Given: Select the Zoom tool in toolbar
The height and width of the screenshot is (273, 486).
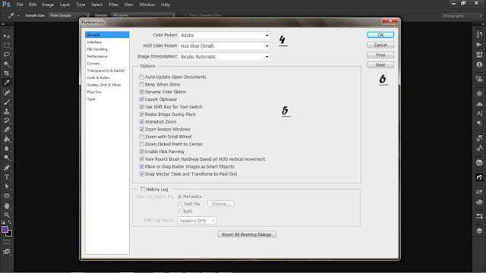Looking at the screenshot, I should pyautogui.click(x=7, y=215).
